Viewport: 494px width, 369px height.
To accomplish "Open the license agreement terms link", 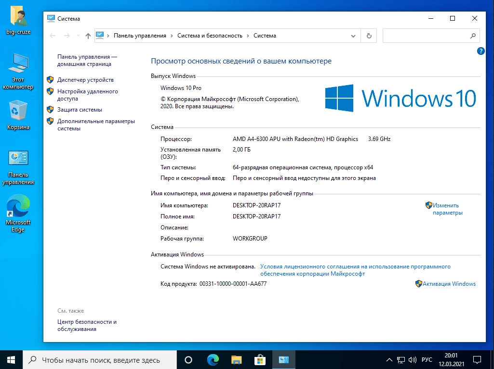I will click(355, 270).
